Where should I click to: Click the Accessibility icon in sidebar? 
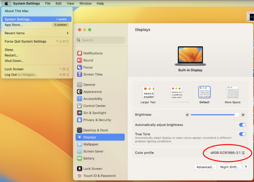[79, 99]
